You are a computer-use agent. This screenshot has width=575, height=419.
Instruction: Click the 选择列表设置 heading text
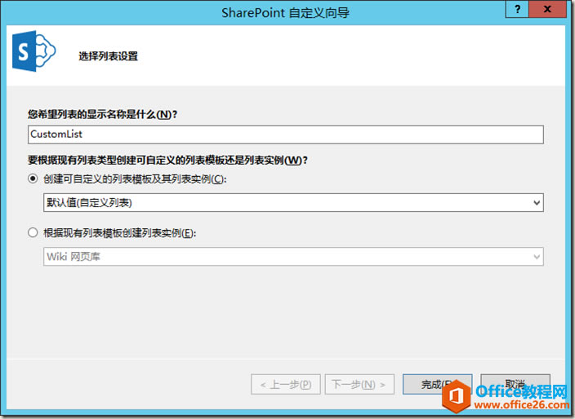(x=108, y=56)
